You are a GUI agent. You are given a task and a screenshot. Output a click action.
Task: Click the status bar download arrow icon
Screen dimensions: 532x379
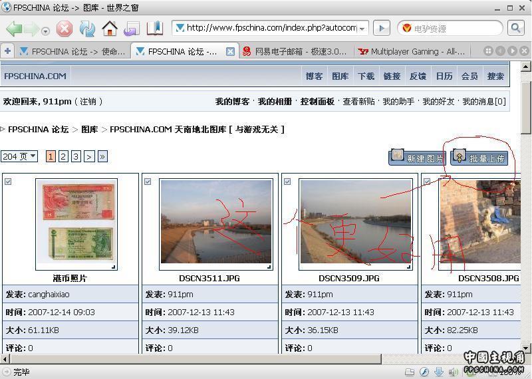(438, 372)
